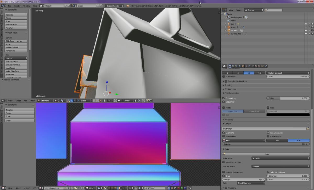The height and width of the screenshot is (190, 314).
Task: Click the hires1 modifier wrench icon
Action: pos(243,27)
